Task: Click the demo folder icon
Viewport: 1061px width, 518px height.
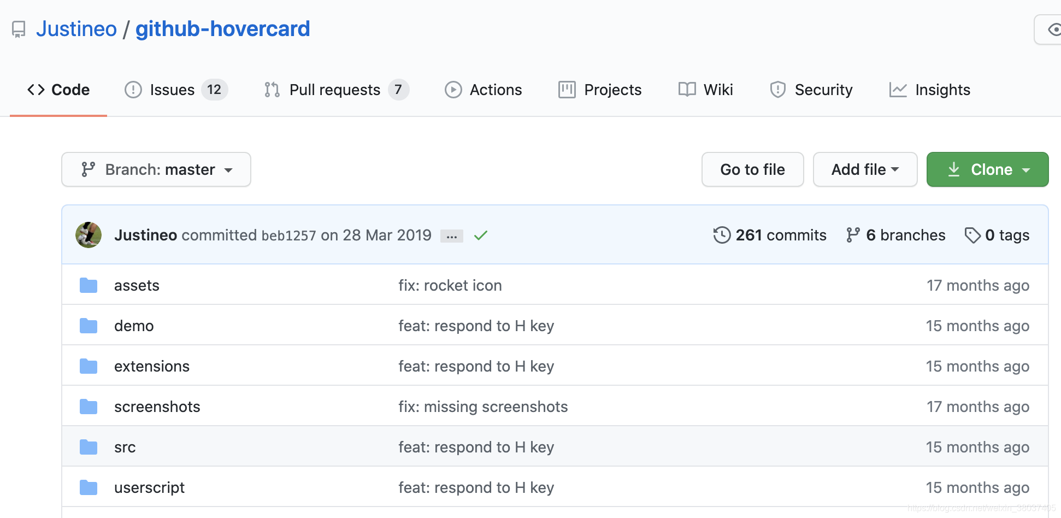Action: pos(89,326)
